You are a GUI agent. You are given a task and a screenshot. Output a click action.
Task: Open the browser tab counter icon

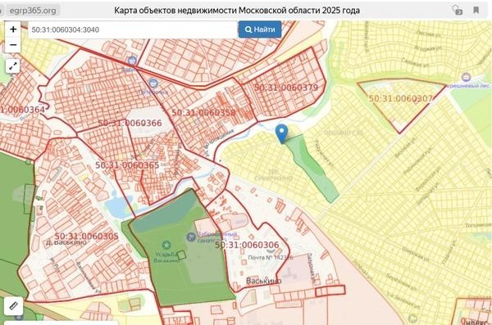[x=458, y=10]
